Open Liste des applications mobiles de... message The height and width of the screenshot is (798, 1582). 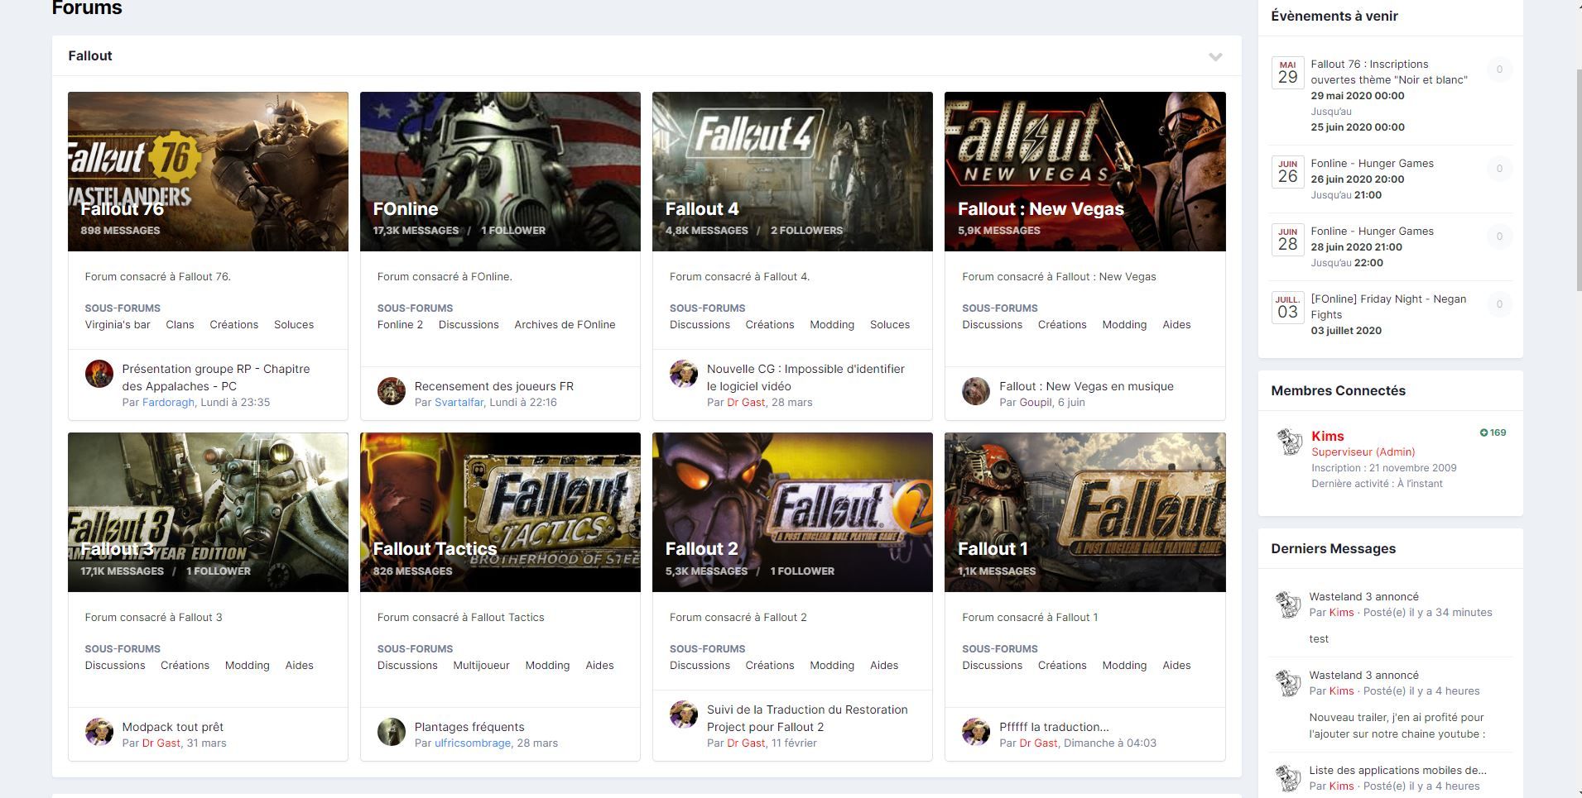(1397, 771)
